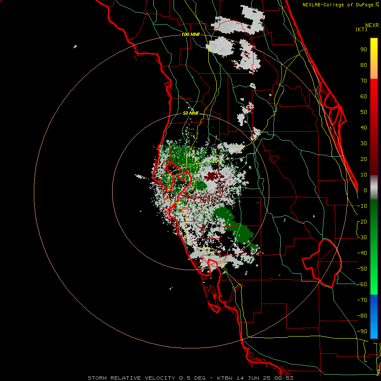This screenshot has height=381, width=381.
Task: Click the -60 value on the velocity scale
Action: [x=362, y=284]
